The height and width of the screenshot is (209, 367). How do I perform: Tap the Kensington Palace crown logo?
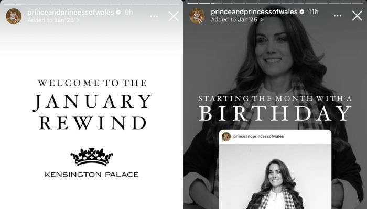click(92, 157)
